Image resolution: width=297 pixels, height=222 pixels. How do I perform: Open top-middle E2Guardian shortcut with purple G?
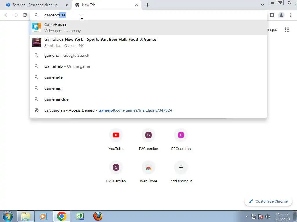148,139
